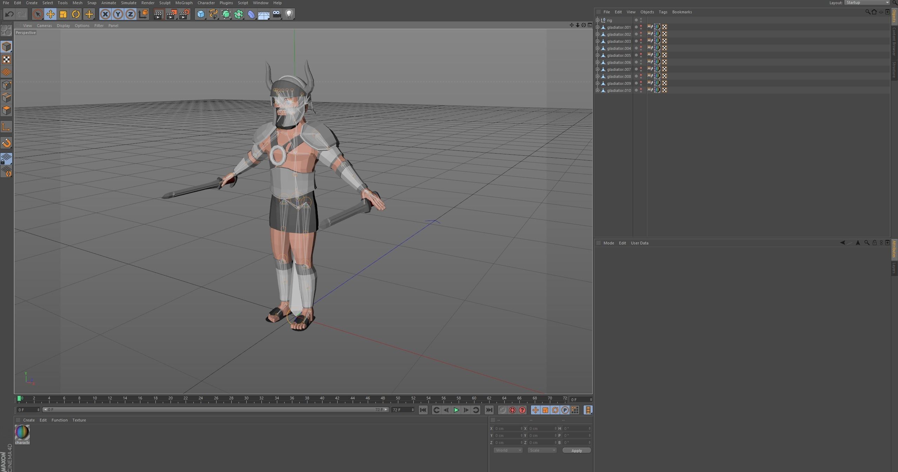Open the Layout Startup dropdown
The image size is (898, 472).
point(867,3)
